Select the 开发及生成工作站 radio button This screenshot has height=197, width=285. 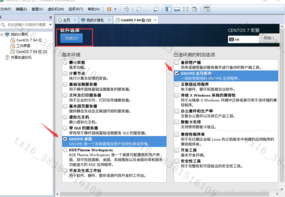[65, 171]
